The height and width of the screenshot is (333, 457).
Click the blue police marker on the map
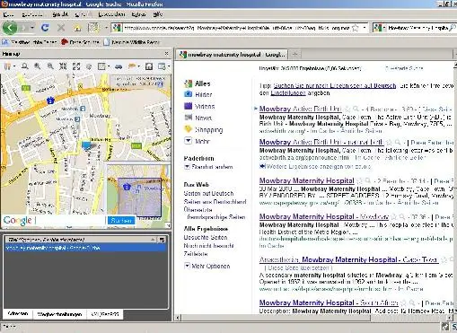50,101
